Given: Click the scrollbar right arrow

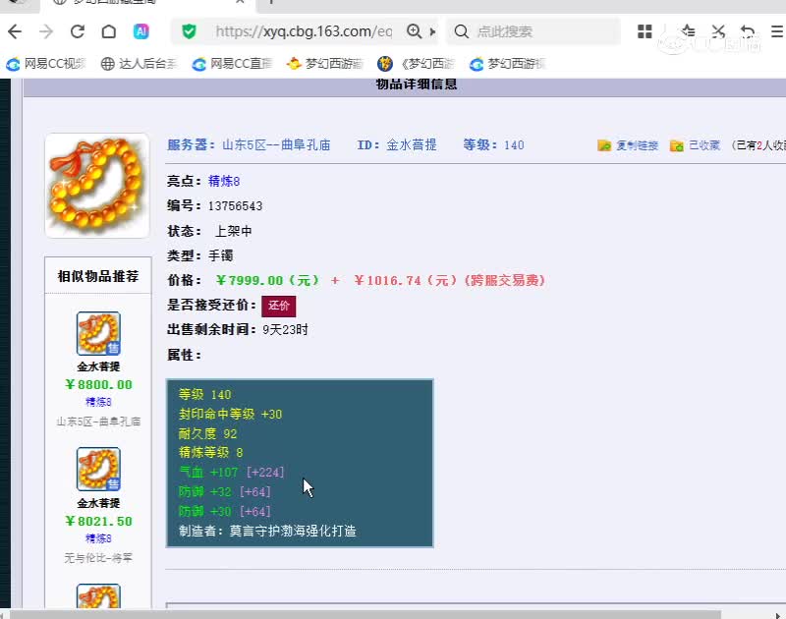Looking at the screenshot, I should coord(778,614).
